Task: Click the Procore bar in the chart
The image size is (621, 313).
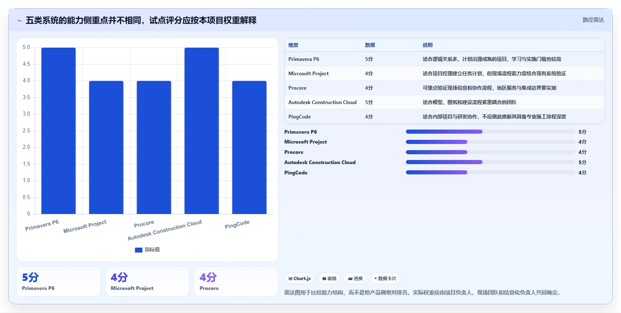Action: [154, 147]
